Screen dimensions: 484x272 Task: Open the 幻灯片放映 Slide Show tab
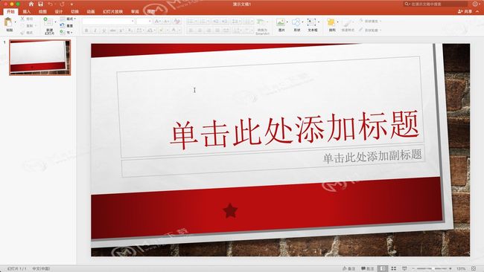point(112,11)
